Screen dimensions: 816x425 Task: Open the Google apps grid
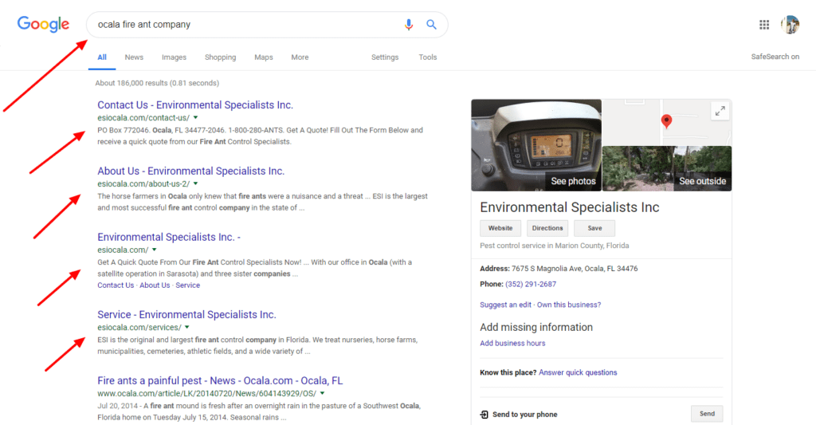click(x=764, y=25)
